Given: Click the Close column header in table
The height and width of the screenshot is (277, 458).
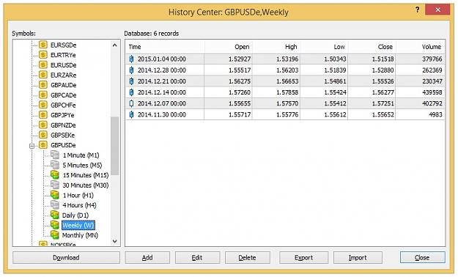Looking at the screenshot, I should pyautogui.click(x=372, y=47).
